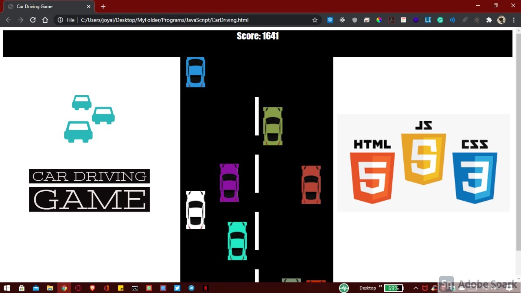
Task: Click the Score: 1641 text
Action: [x=258, y=36]
